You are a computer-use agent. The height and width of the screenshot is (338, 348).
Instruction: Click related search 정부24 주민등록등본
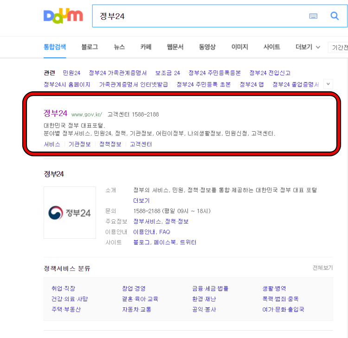pyautogui.click(x=215, y=73)
